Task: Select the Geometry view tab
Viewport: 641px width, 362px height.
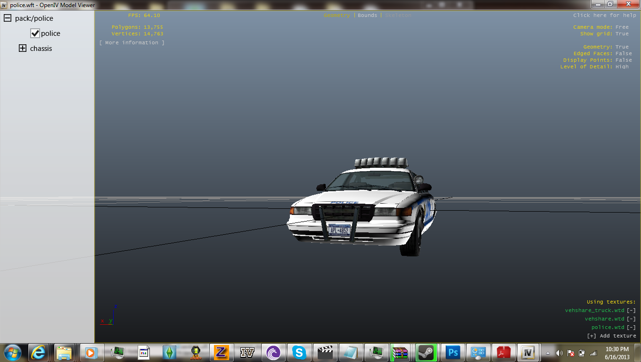Action: click(x=337, y=16)
